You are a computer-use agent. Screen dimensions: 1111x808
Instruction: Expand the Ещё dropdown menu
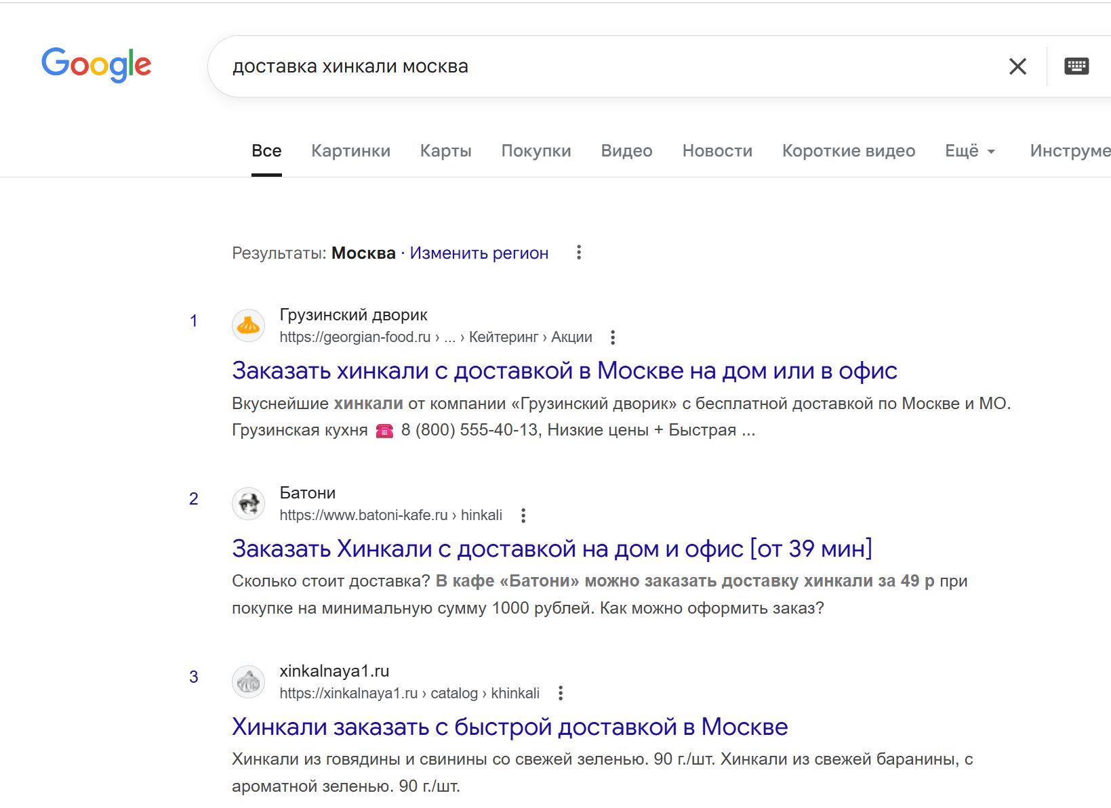pos(970,151)
